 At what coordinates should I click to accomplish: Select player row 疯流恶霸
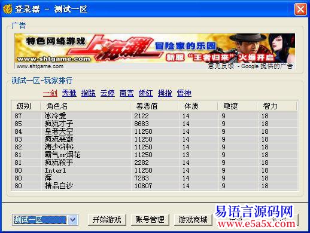coord(154,139)
